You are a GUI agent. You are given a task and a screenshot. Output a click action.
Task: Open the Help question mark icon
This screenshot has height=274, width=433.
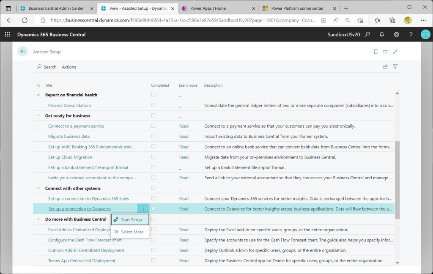point(411,34)
